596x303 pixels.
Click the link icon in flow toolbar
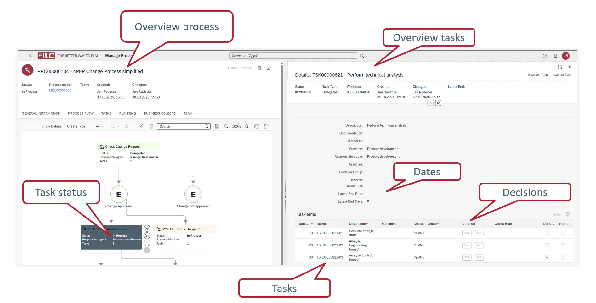point(142,126)
